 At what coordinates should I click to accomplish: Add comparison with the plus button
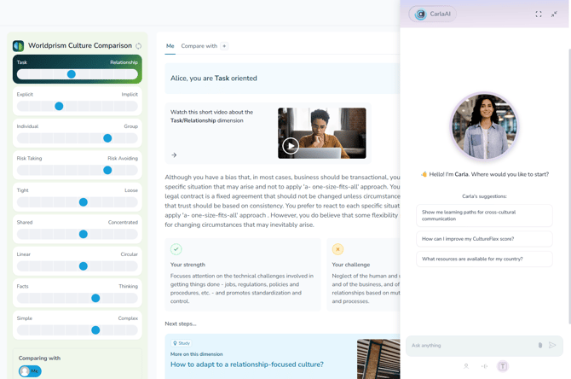pyautogui.click(x=224, y=46)
